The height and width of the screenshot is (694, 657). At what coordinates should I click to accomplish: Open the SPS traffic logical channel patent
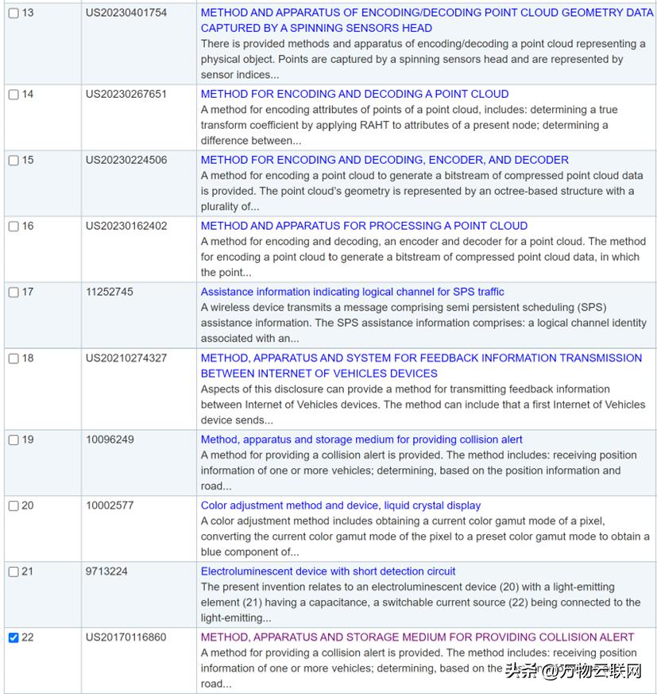[352, 292]
